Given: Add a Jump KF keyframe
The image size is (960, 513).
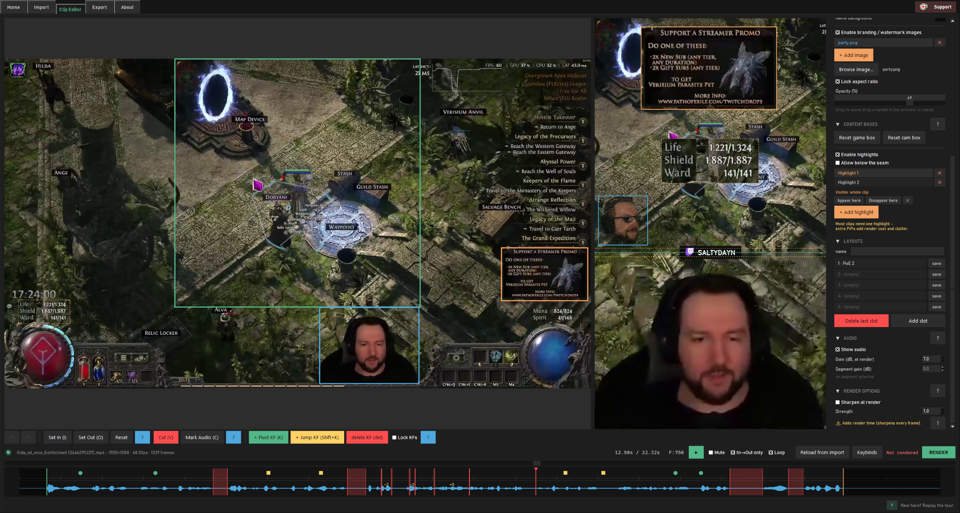Looking at the screenshot, I should click(x=317, y=437).
